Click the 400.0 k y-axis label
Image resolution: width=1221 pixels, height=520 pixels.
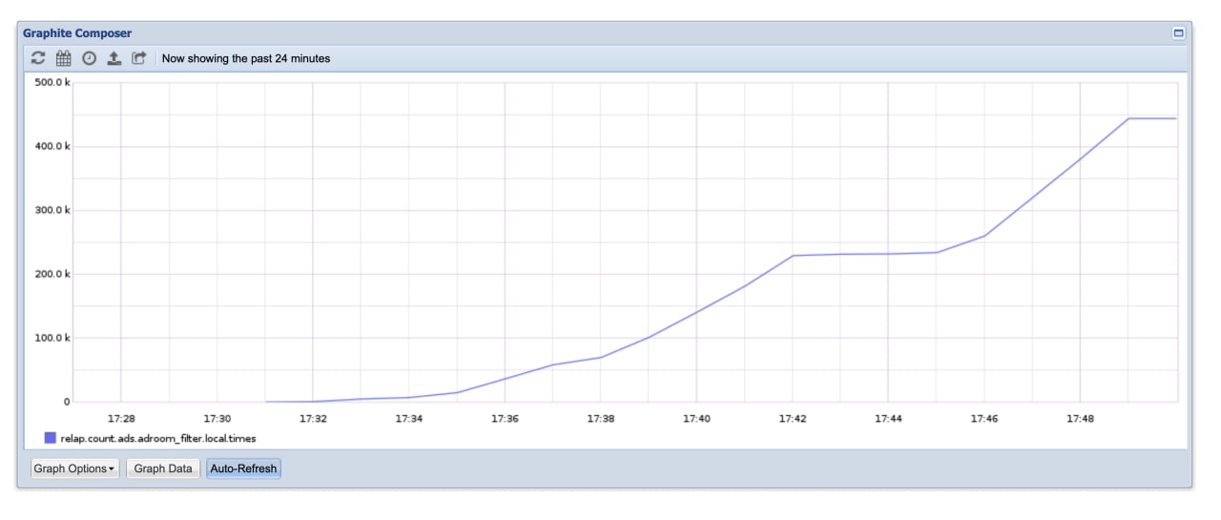[x=52, y=147]
